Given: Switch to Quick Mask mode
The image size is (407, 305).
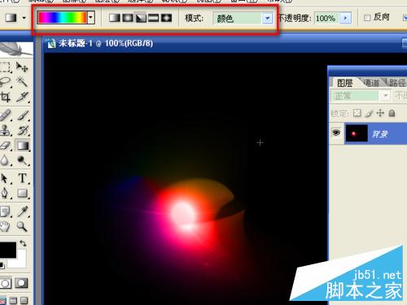Looking at the screenshot, I should 21,283.
